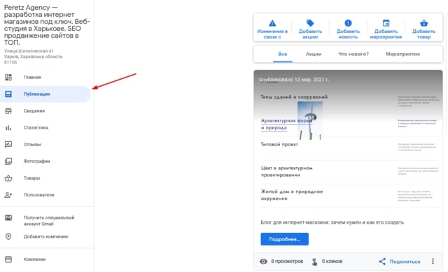Click the Фотографии photos icon
448x272 pixels.
(8, 162)
